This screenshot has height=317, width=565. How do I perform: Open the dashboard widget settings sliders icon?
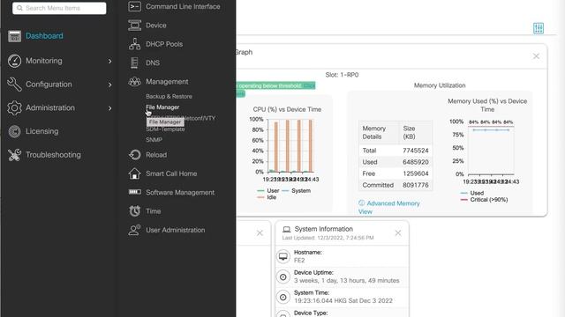[539, 28]
